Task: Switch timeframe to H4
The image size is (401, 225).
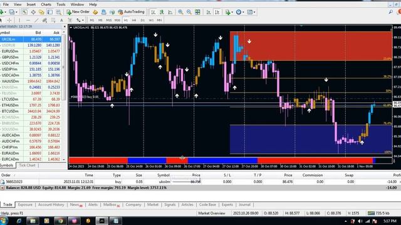Action: [x=134, y=20]
